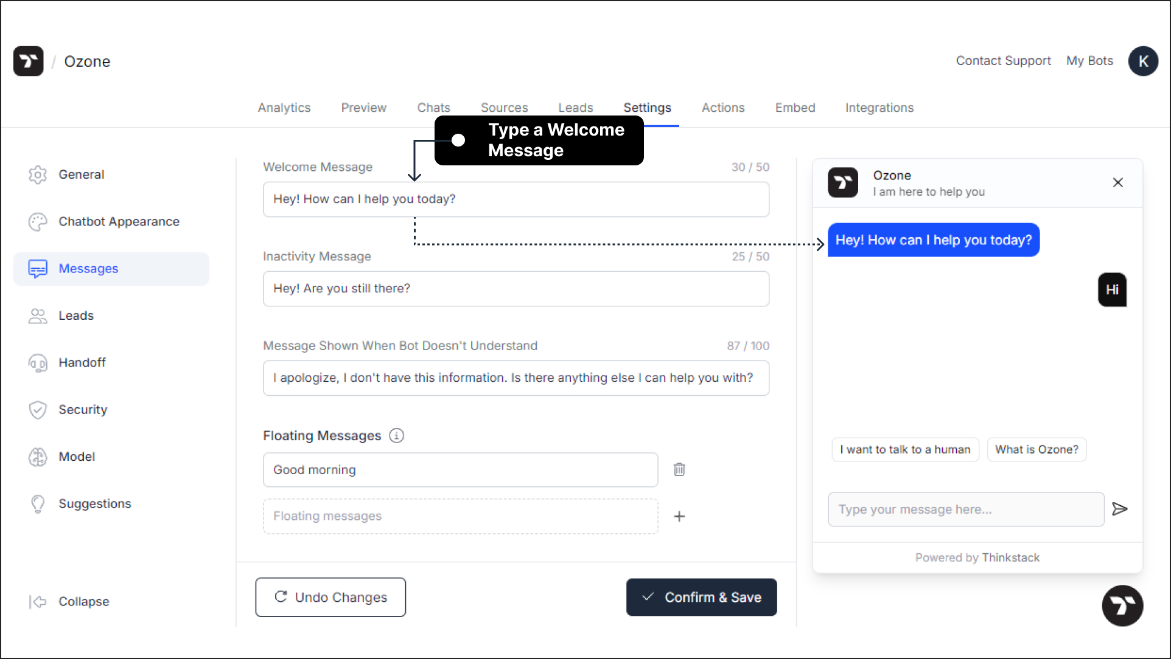Image resolution: width=1171 pixels, height=659 pixels.
Task: Click the Welcome Message input field
Action: (516, 199)
